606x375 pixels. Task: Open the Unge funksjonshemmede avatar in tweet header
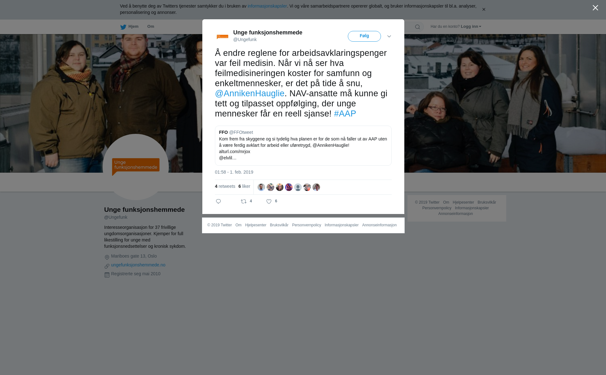223,37
